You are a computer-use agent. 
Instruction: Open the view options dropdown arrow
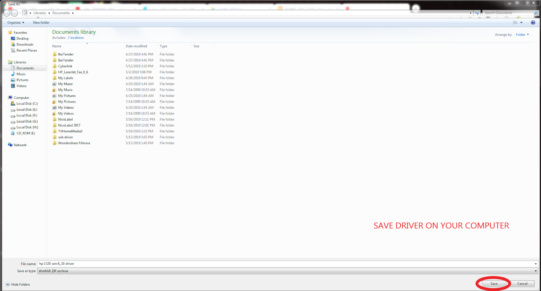(521, 23)
